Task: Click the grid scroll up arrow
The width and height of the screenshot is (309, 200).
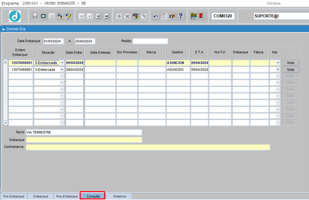Action: 5,62
